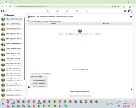Screen dimensions: 136x108
Task: Send quick response "Yes, are you interested?"
Action: [x=39, y=80]
